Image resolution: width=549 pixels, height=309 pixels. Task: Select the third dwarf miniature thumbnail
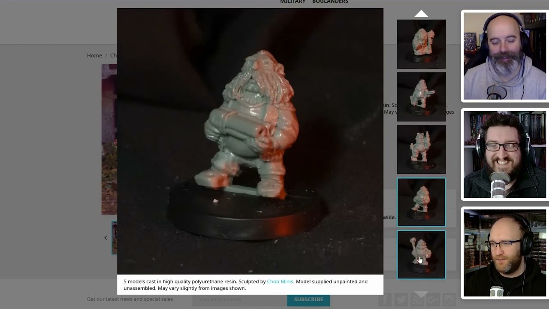tap(421, 150)
